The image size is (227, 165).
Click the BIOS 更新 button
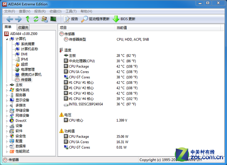pyautogui.click(x=124, y=19)
